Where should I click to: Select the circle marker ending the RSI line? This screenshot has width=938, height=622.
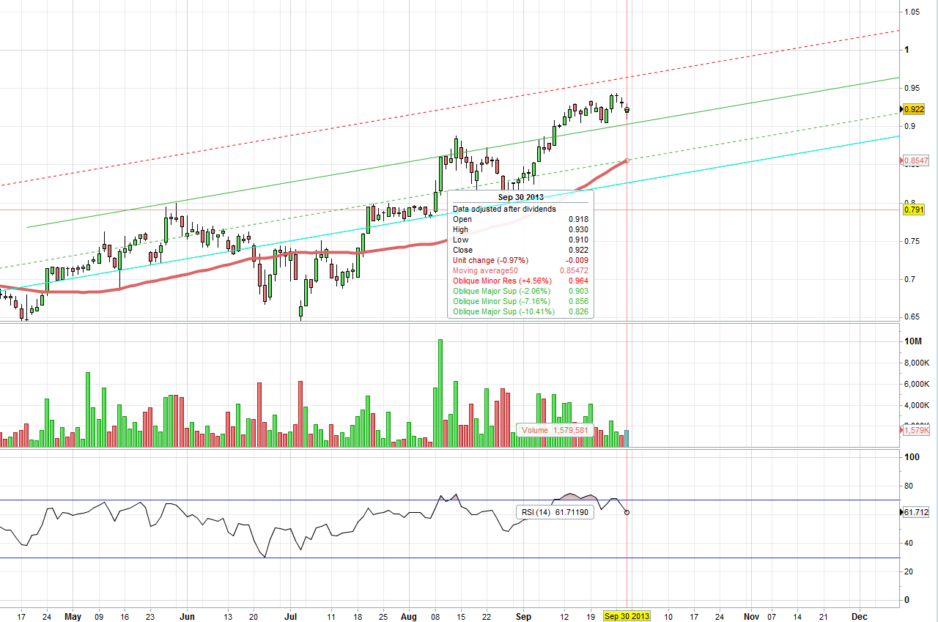tap(627, 512)
